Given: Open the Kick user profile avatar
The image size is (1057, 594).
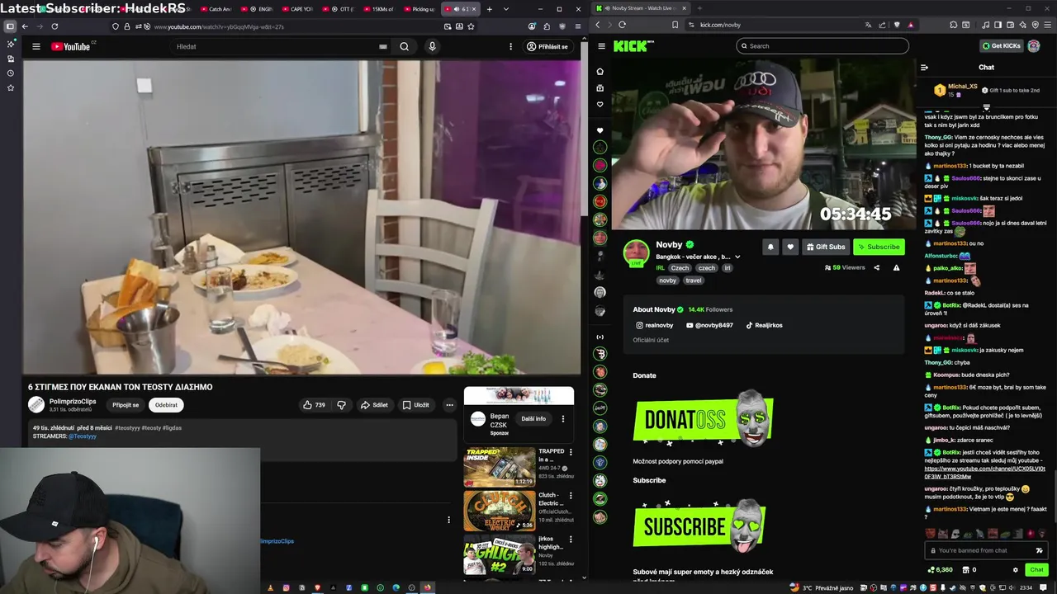Looking at the screenshot, I should pyautogui.click(x=1034, y=46).
